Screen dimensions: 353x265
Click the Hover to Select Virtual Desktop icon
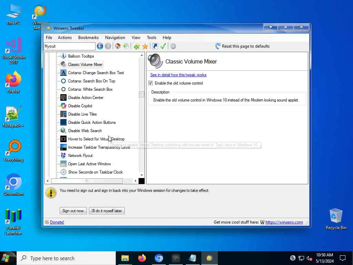point(63,139)
